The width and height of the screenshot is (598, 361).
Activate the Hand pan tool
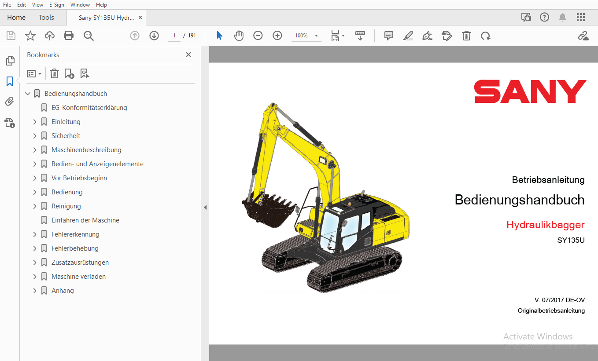pyautogui.click(x=239, y=36)
